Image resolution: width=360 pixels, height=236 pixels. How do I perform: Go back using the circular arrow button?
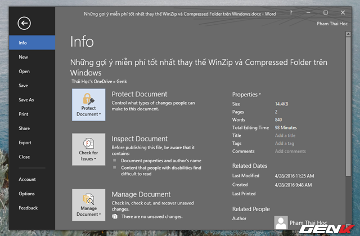(24, 23)
